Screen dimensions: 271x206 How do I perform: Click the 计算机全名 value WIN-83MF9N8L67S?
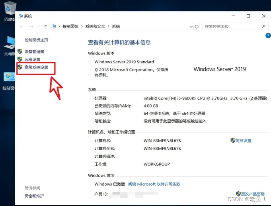click(x=162, y=149)
